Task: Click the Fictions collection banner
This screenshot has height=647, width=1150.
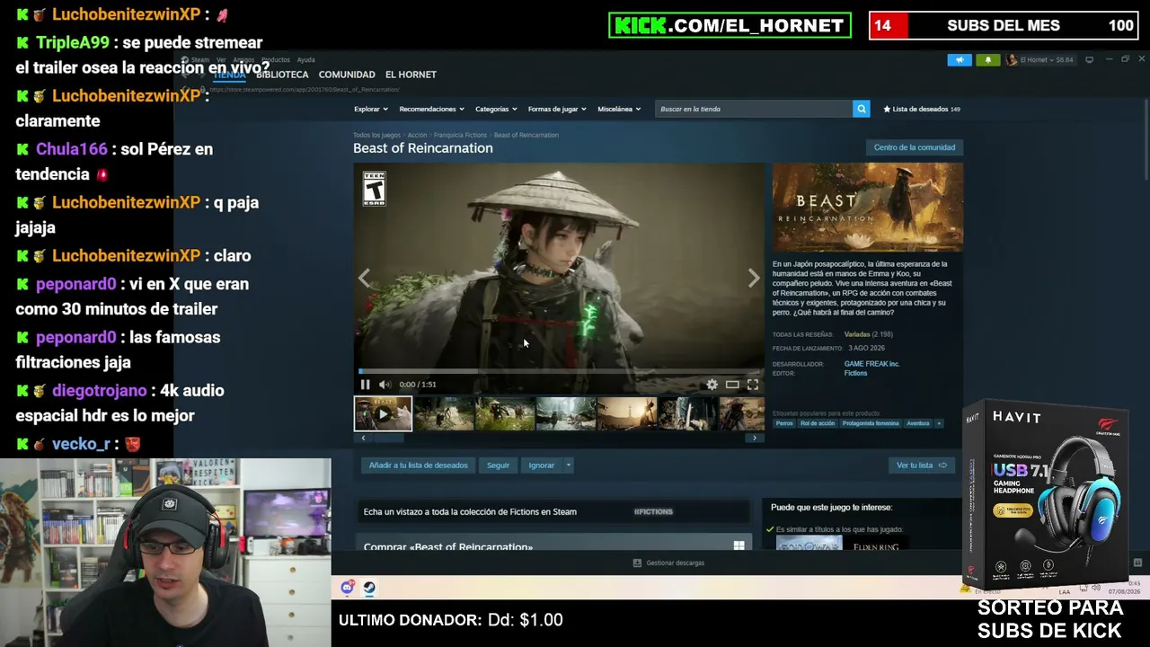Action: point(553,511)
